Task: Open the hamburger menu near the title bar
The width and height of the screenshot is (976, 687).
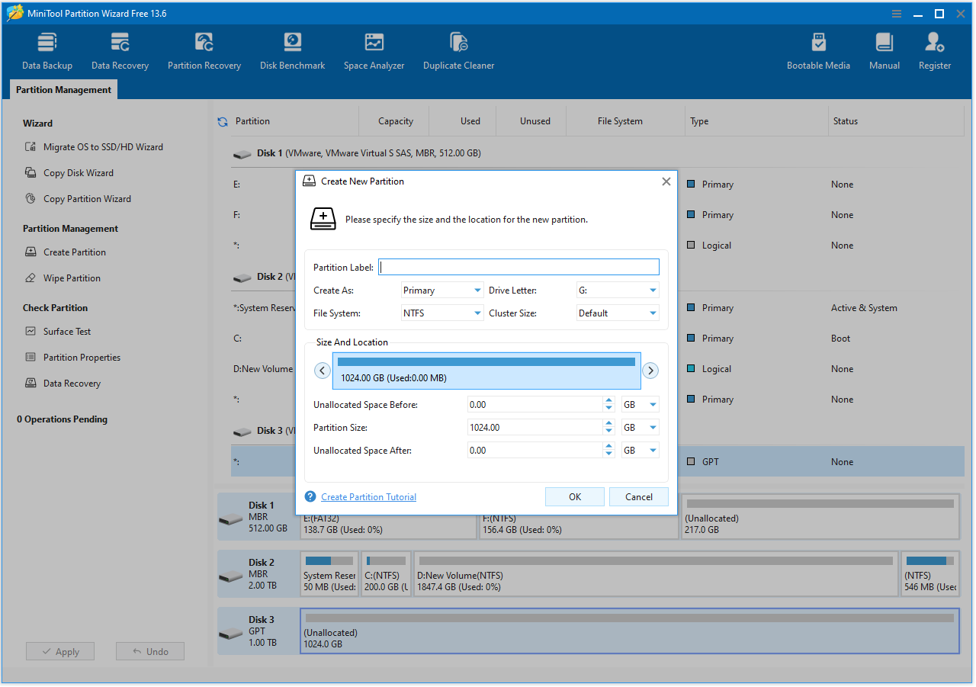Action: click(x=895, y=13)
